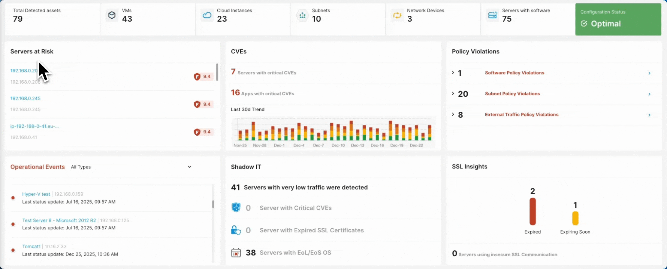The width and height of the screenshot is (667, 269).
Task: Click the Servers at Risk scrollbar
Action: pos(217,72)
